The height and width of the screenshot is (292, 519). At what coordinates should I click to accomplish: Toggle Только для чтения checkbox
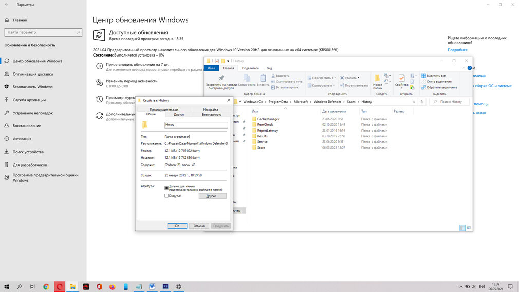(x=166, y=188)
